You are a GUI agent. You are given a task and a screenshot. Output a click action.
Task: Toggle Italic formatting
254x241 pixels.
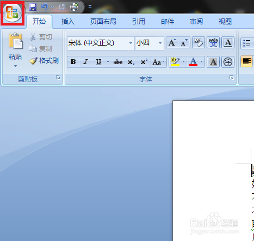tap(86, 62)
